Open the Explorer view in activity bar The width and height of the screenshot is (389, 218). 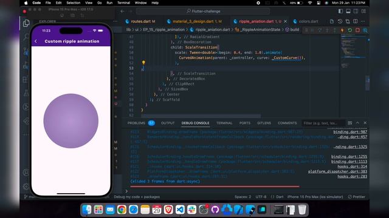pyautogui.click(x=26, y=23)
